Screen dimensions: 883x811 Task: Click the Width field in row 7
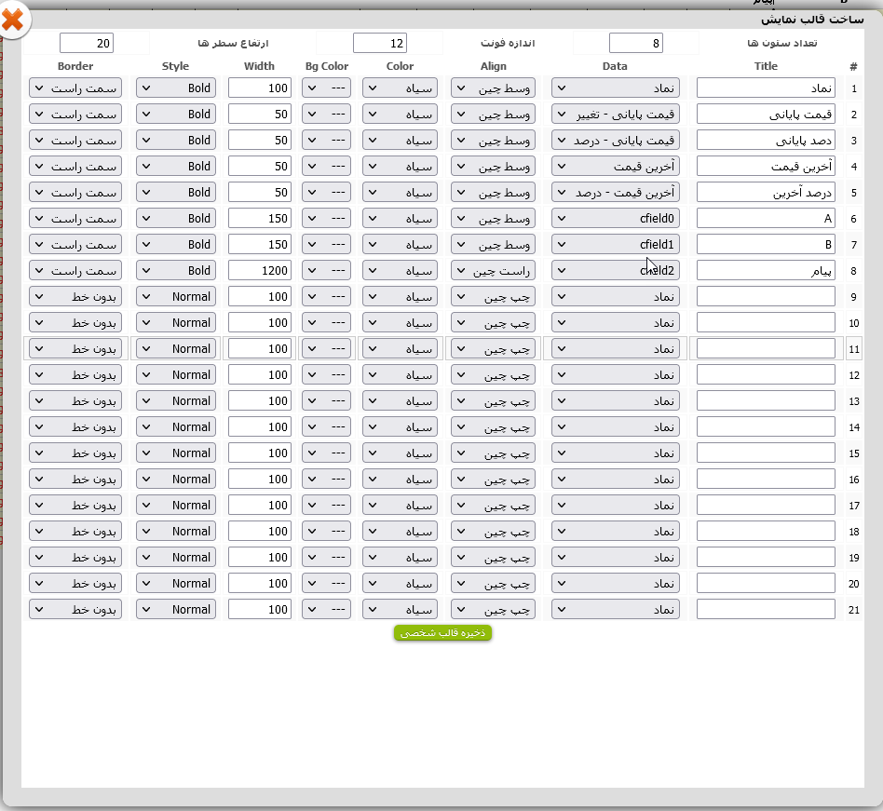(260, 244)
